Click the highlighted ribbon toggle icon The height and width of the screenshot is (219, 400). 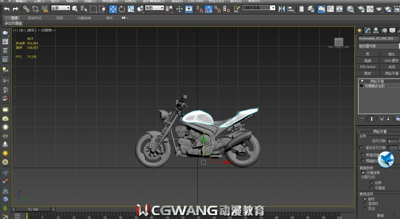321,9
